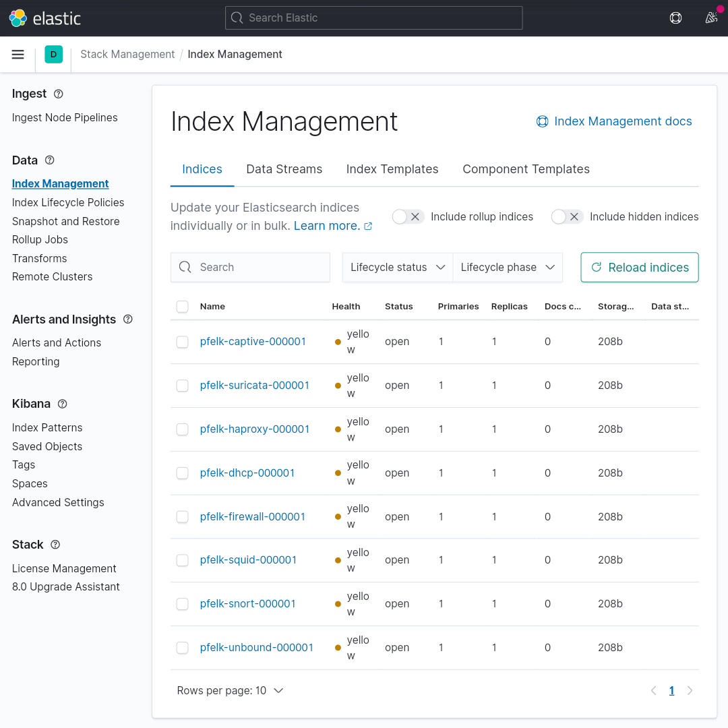Check the pfelk-unbound-000001 row checkbox

pos(183,647)
